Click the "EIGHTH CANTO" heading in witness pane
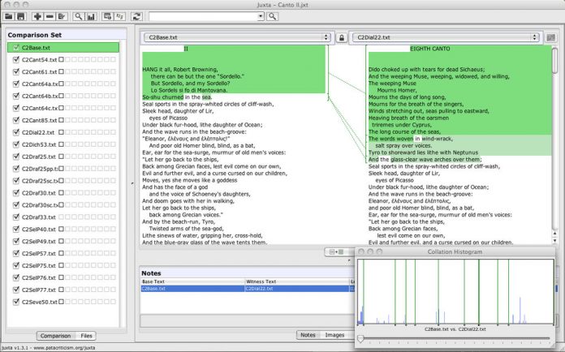Screen dimensions: 565x352 tap(430, 49)
